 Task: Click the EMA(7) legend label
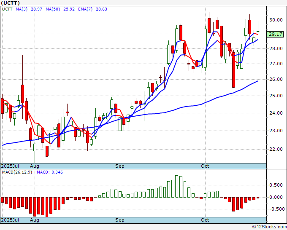85,9
